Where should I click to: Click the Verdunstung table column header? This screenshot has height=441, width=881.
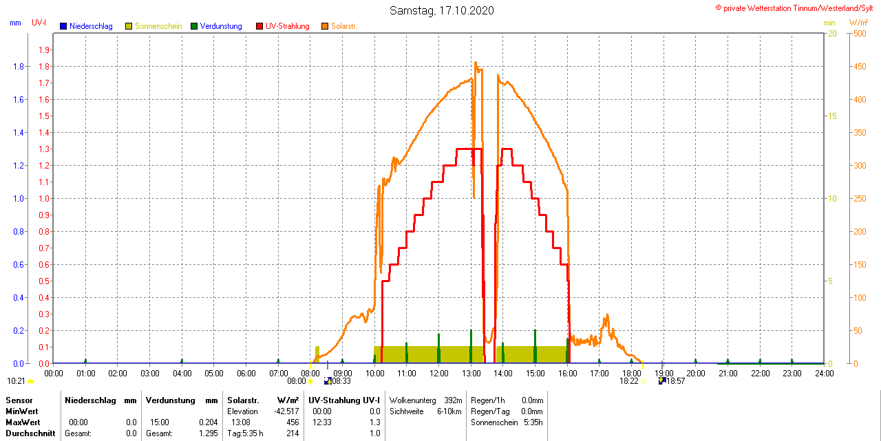[x=171, y=400]
